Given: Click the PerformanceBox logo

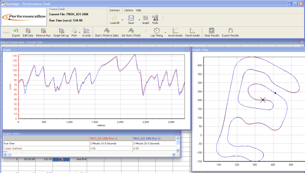Looking at the screenshot, I should 24,17.
